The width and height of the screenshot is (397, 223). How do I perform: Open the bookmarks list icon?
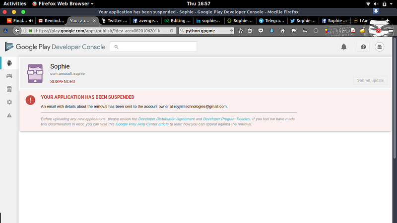point(250,31)
